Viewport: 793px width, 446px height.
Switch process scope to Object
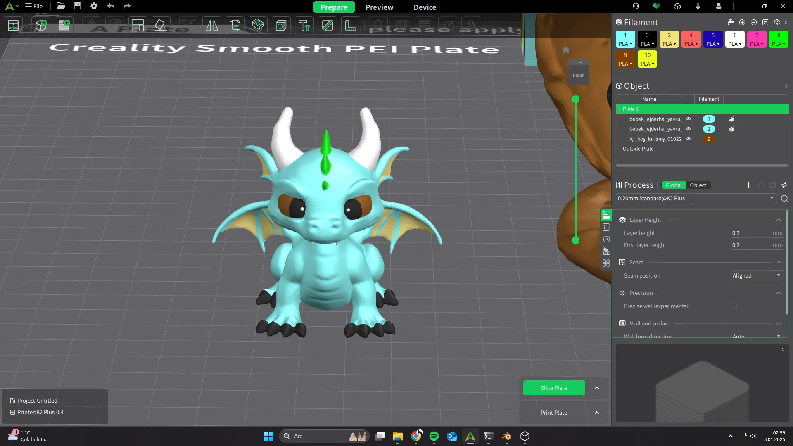[x=698, y=185]
